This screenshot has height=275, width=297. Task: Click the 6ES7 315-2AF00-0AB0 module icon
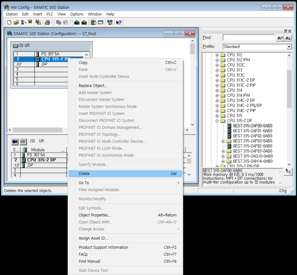pos(229,126)
